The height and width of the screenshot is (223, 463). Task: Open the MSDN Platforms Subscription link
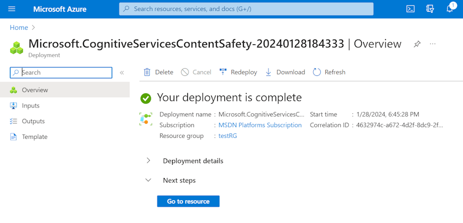[x=260, y=125]
